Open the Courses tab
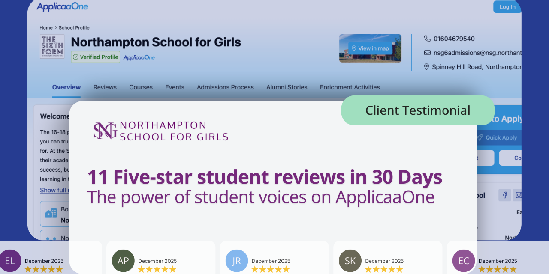The height and width of the screenshot is (274, 549). click(141, 87)
